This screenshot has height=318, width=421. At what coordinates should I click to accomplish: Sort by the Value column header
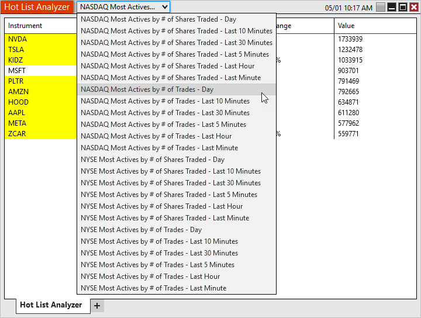(x=374, y=26)
